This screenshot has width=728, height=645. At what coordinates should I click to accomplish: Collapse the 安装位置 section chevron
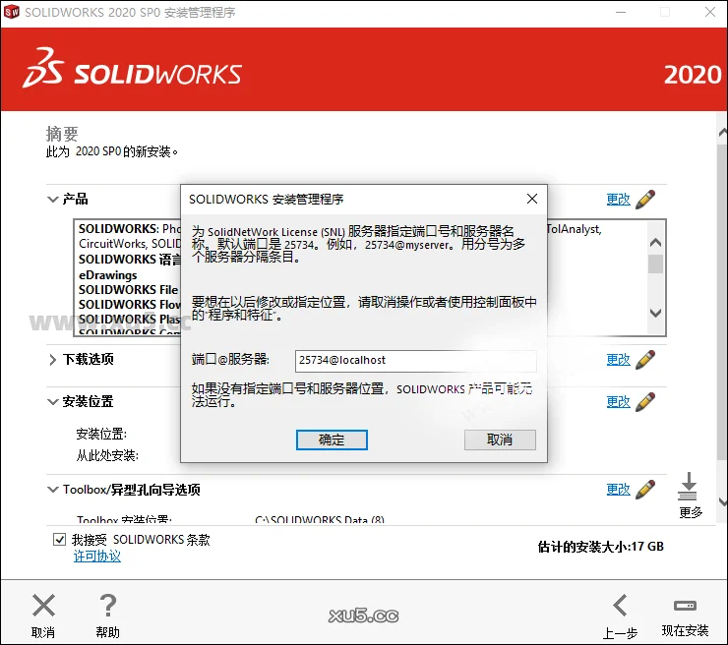(53, 402)
